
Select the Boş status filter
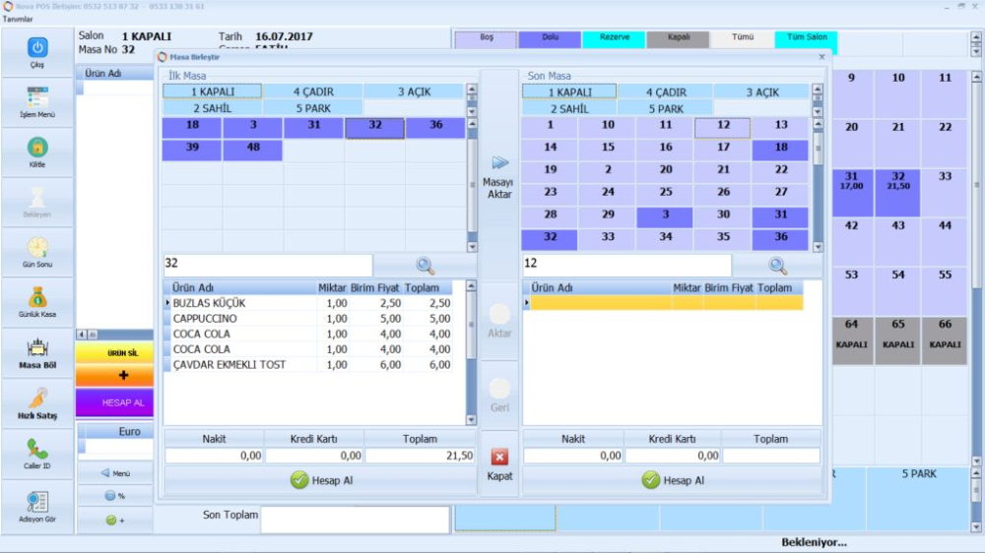[486, 37]
